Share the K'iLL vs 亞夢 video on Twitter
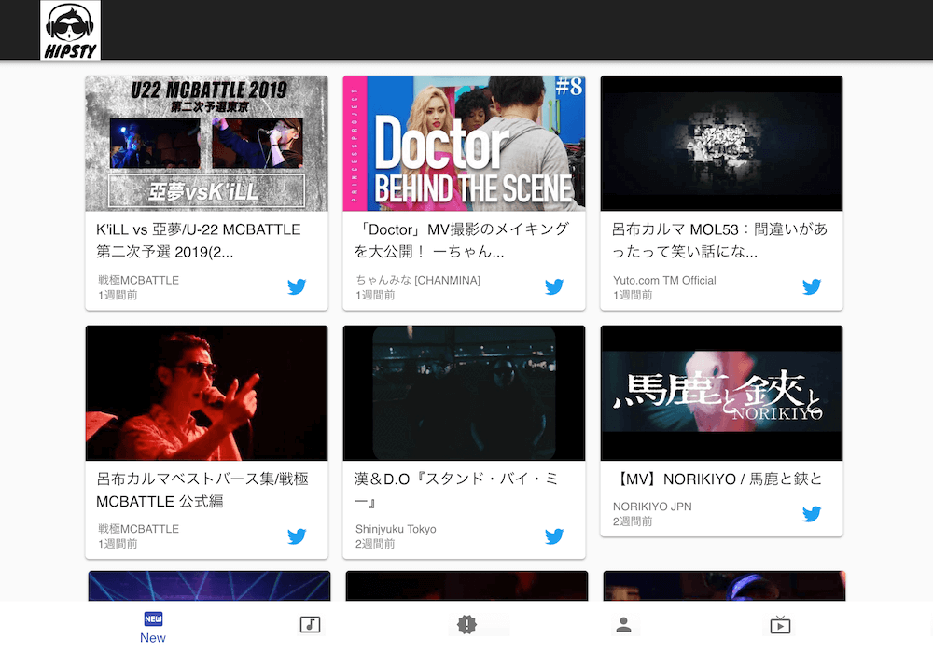Image resolution: width=933 pixels, height=653 pixels. coord(297,286)
